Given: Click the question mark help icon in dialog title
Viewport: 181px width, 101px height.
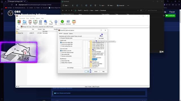Looking at the screenshot, I should coord(101,30).
